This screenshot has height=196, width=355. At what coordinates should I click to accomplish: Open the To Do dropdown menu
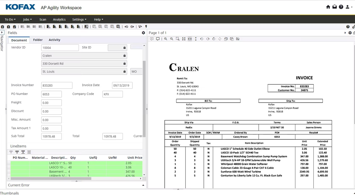tap(10, 20)
